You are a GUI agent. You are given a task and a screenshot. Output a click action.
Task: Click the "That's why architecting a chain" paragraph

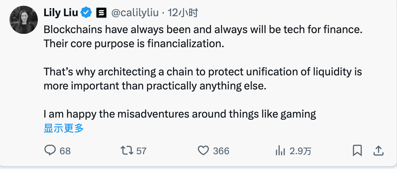point(203,79)
